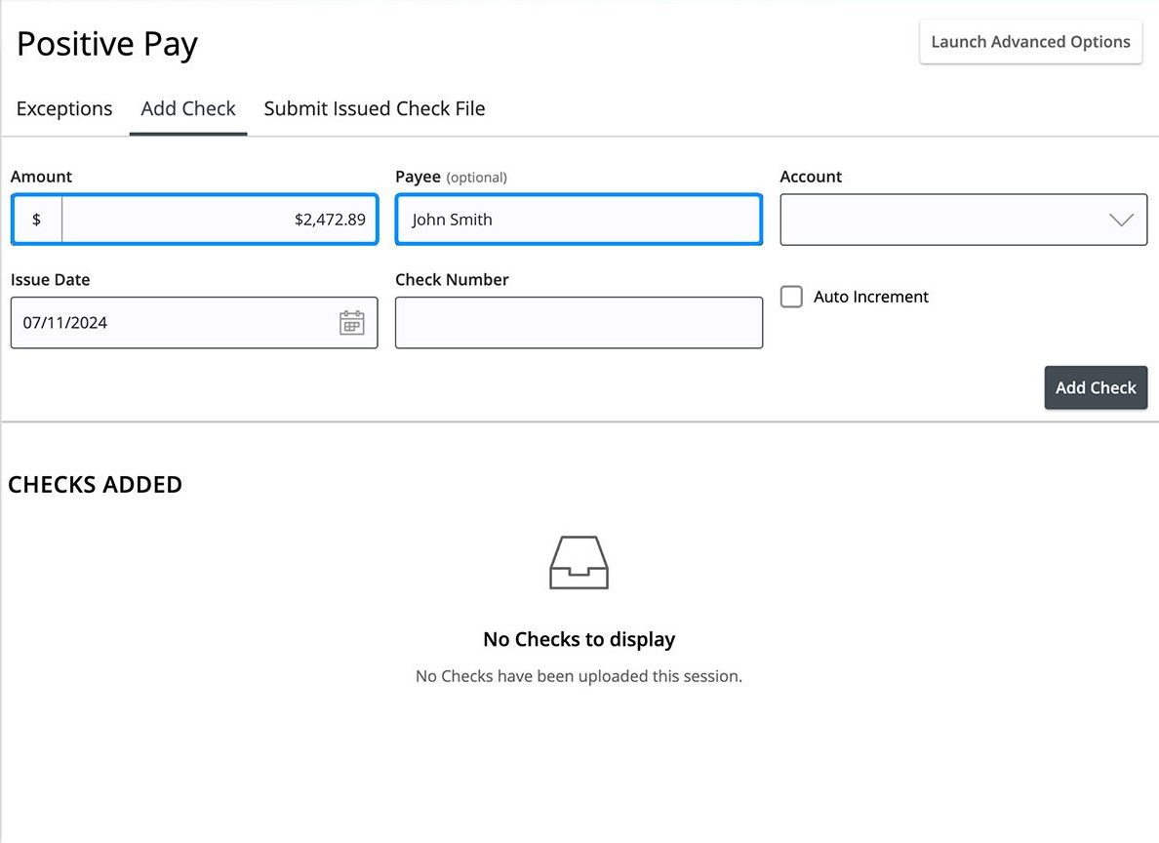1159x843 pixels.
Task: Select the Add Check tab
Action: (188, 108)
